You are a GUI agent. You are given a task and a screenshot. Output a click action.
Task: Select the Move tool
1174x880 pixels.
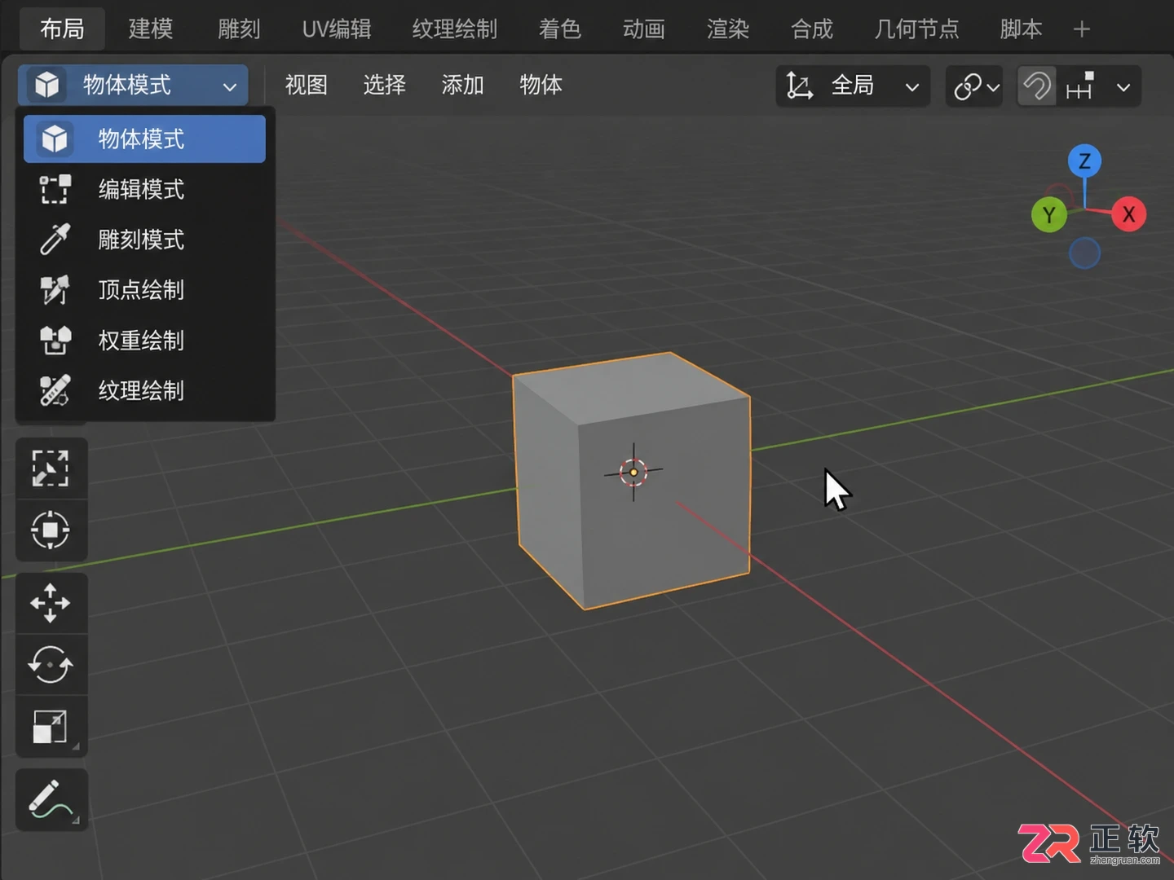pyautogui.click(x=51, y=604)
